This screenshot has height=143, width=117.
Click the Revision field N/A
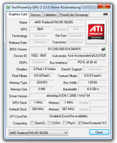coord(76,29)
